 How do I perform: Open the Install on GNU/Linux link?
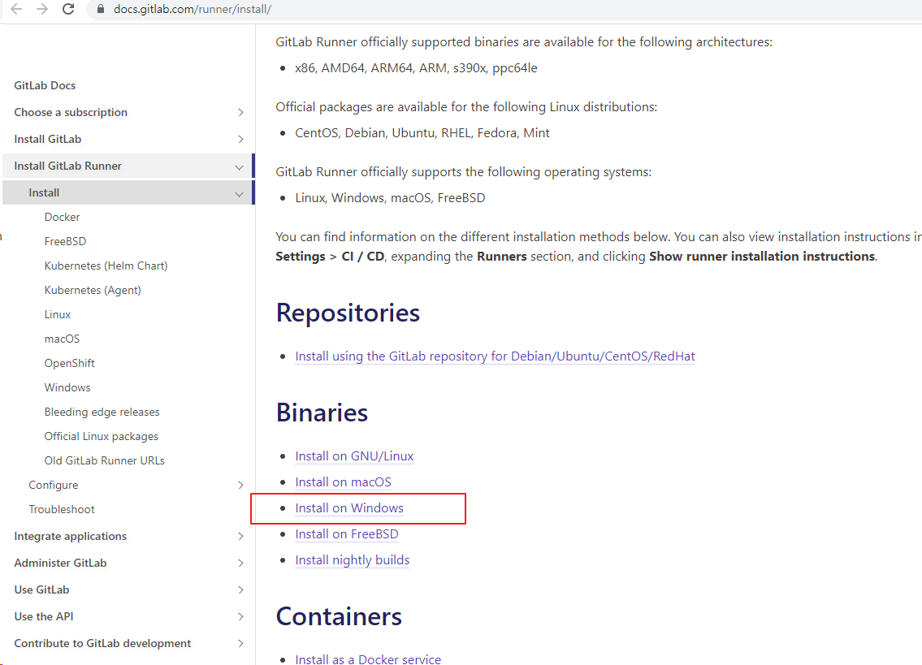(354, 456)
